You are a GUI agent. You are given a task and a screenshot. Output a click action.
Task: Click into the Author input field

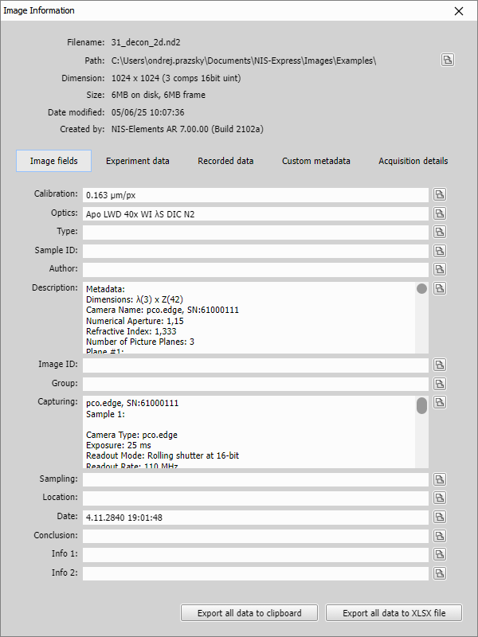255,270
